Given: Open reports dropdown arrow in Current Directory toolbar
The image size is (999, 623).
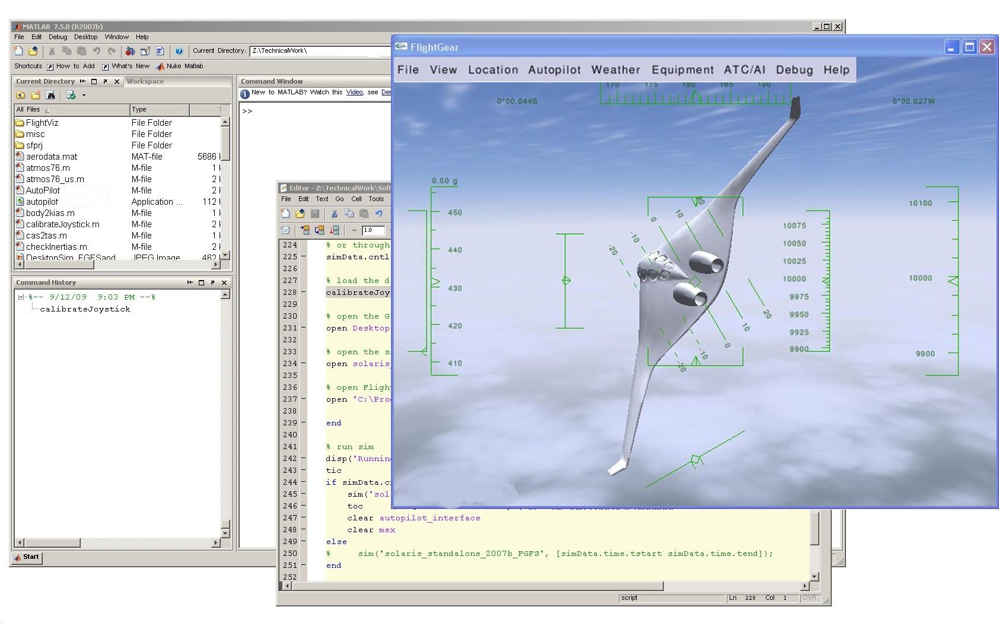Looking at the screenshot, I should coord(84,95).
